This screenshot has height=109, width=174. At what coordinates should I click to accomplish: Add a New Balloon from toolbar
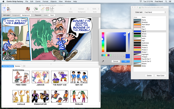click(x=36, y=9)
